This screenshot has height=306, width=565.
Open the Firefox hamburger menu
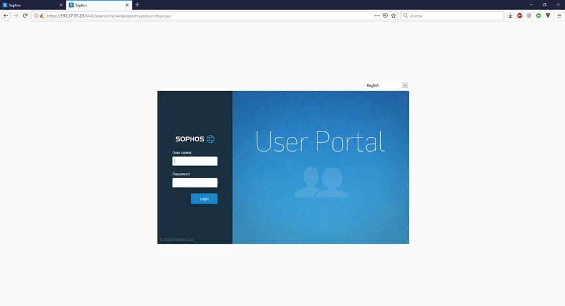(x=559, y=16)
